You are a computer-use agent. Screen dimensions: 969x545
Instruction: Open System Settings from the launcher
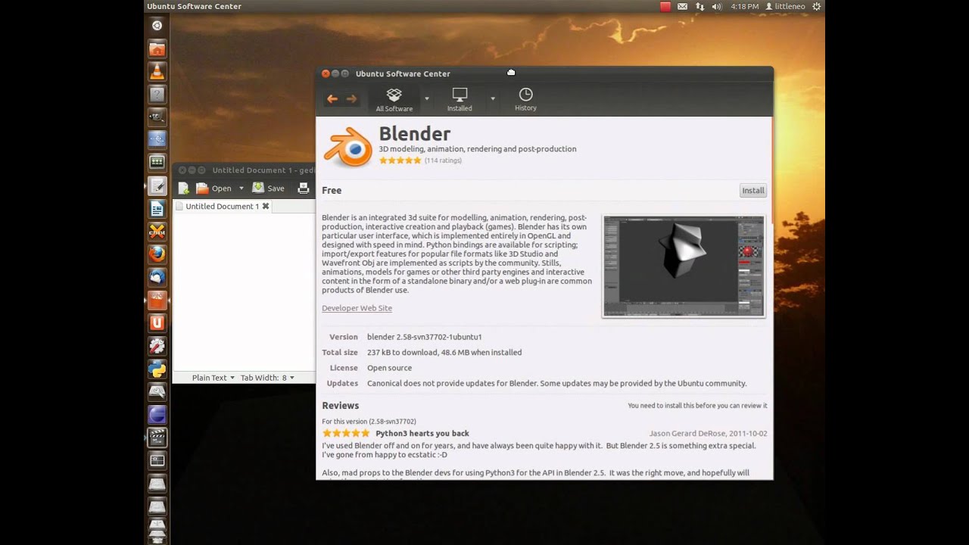[x=157, y=346]
